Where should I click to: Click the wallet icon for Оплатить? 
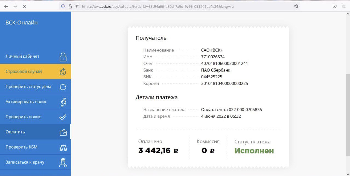[63, 132]
